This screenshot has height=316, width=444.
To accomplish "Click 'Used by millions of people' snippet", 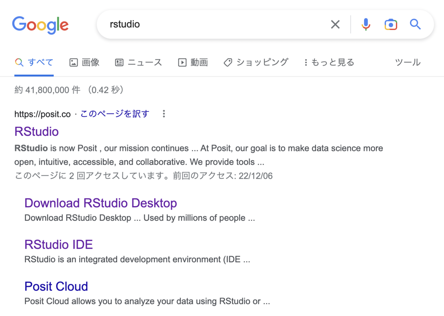I will 194,218.
